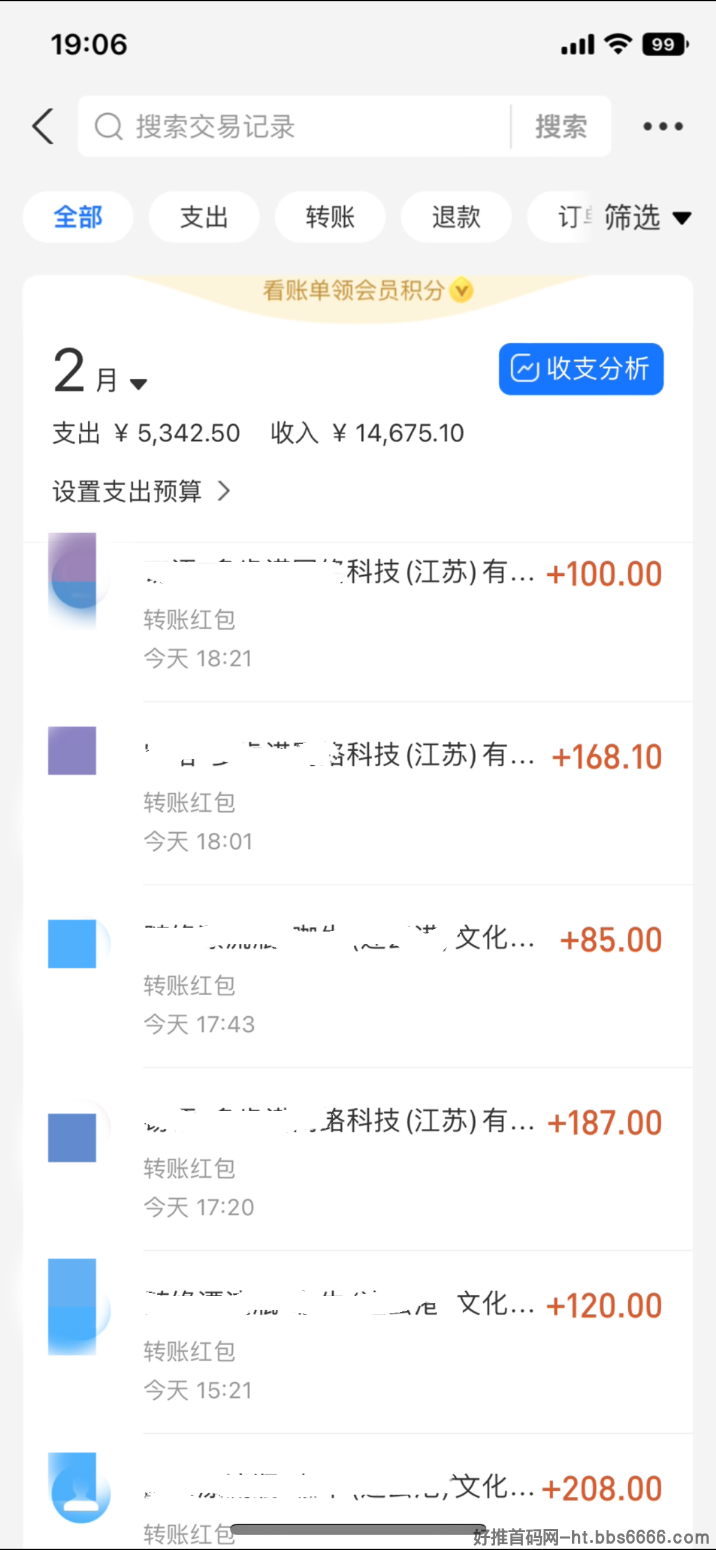Viewport: 716px width, 1550px height.
Task: Tap the magnifier search icon
Action: [108, 127]
